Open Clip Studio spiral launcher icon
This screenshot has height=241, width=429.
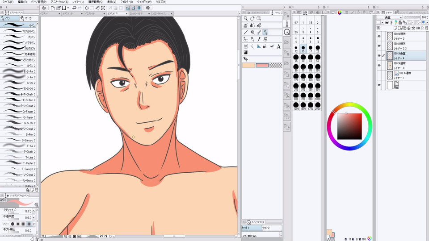coord(44,8)
